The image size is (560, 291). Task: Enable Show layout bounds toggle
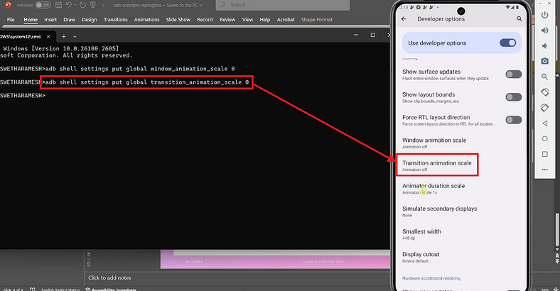[x=513, y=97]
